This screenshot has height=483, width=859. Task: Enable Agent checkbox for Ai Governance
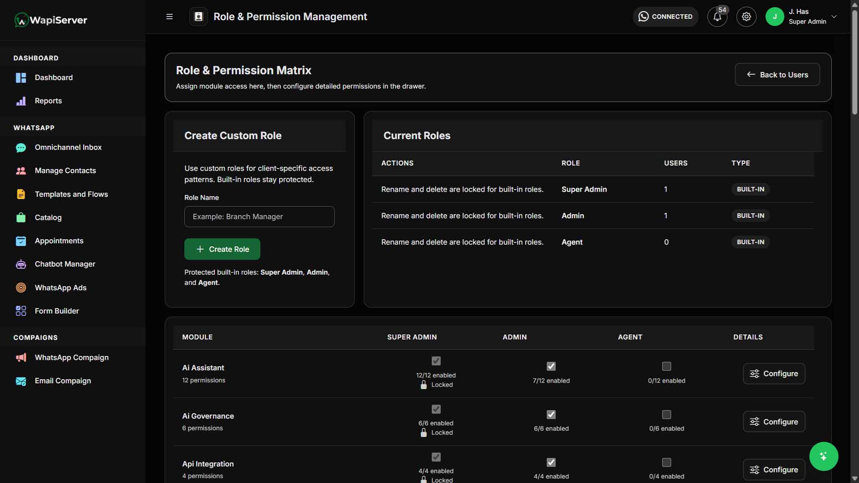tap(667, 415)
